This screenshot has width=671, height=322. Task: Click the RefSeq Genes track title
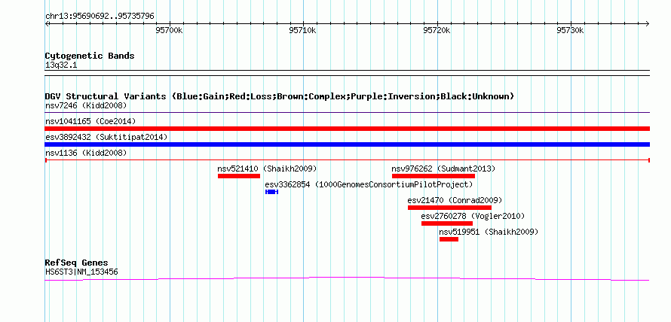[77, 263]
